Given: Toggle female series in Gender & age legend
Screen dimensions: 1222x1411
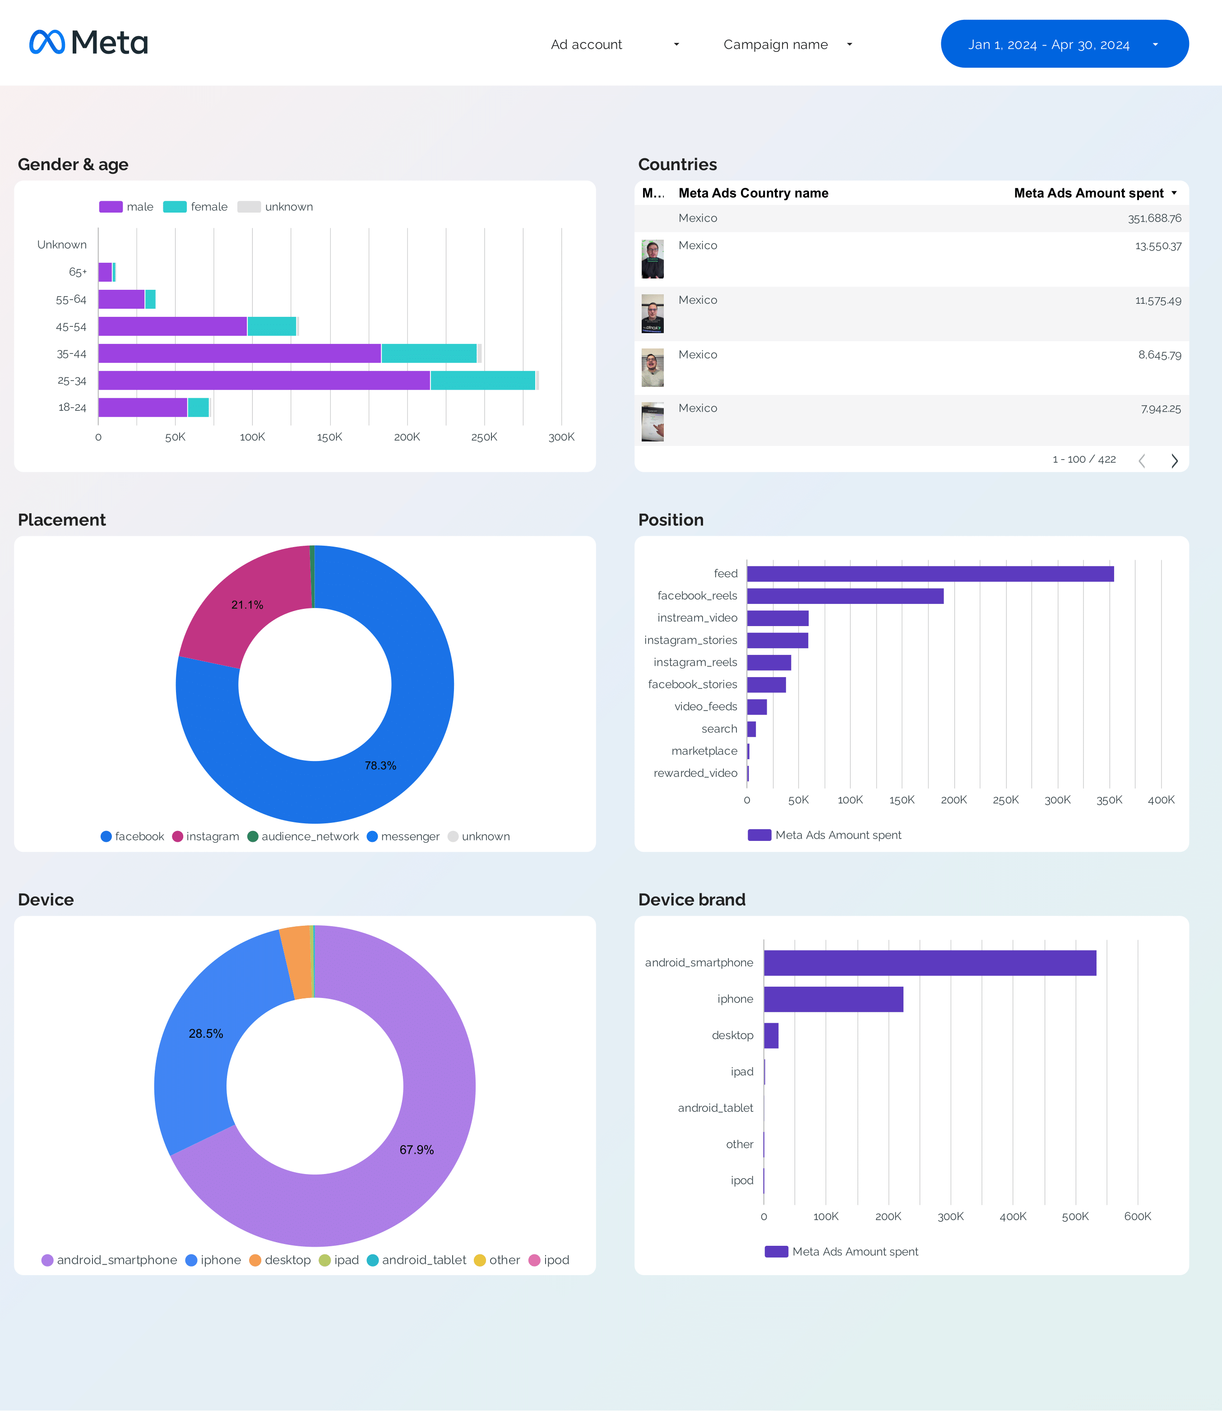Looking at the screenshot, I should point(196,207).
